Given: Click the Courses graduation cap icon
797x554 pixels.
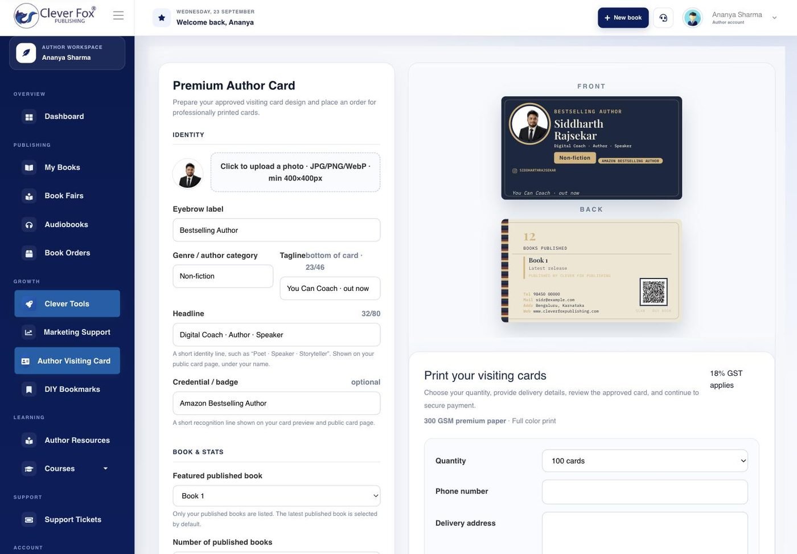Looking at the screenshot, I should tap(29, 469).
